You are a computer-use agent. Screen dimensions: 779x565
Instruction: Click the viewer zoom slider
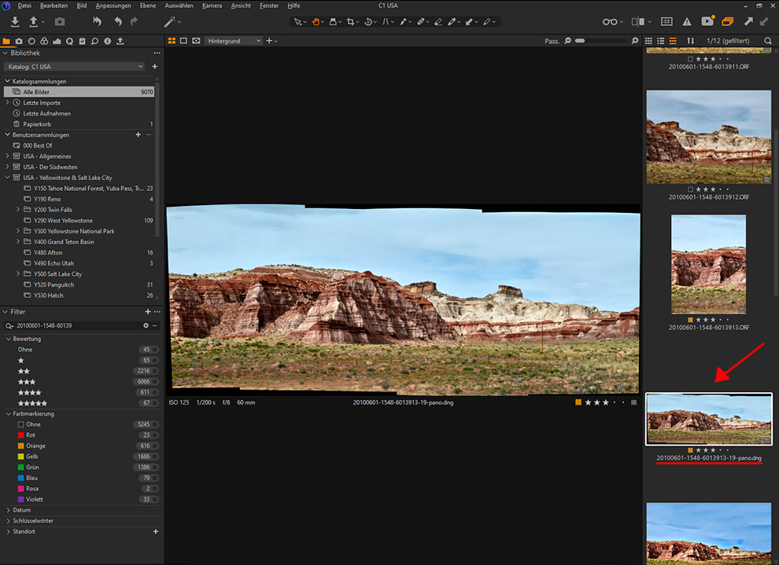click(600, 41)
